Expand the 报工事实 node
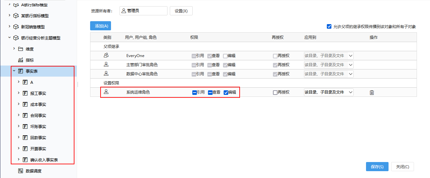Image resolution: width=430 pixels, height=178 pixels. tap(19, 93)
